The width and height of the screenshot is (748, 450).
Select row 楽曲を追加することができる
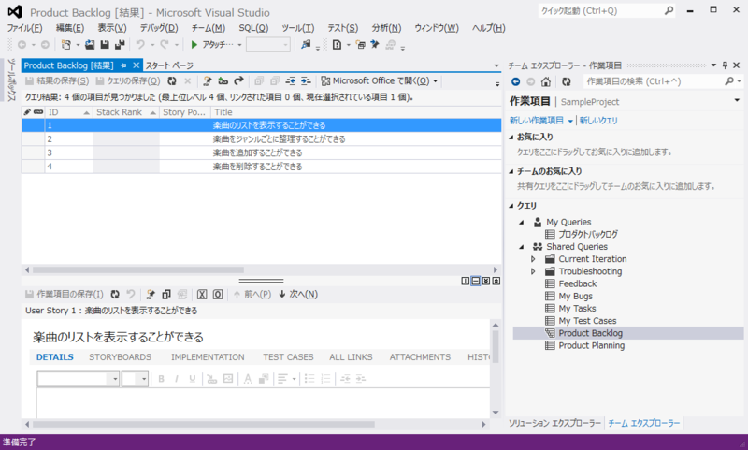click(261, 152)
